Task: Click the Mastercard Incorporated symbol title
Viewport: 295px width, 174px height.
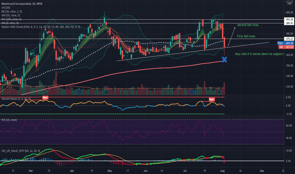Action: [22, 4]
